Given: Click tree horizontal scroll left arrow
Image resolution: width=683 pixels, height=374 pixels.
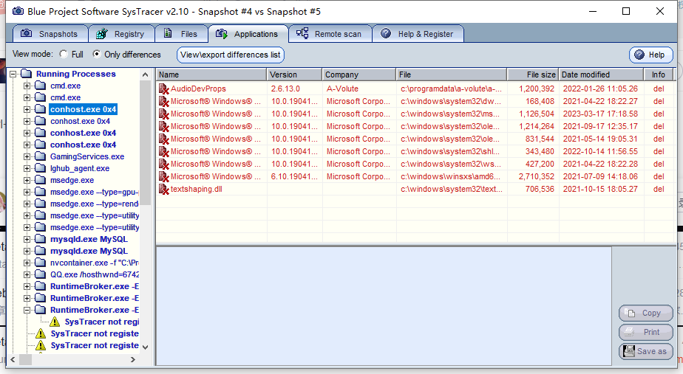Looking at the screenshot, I should 13,360.
